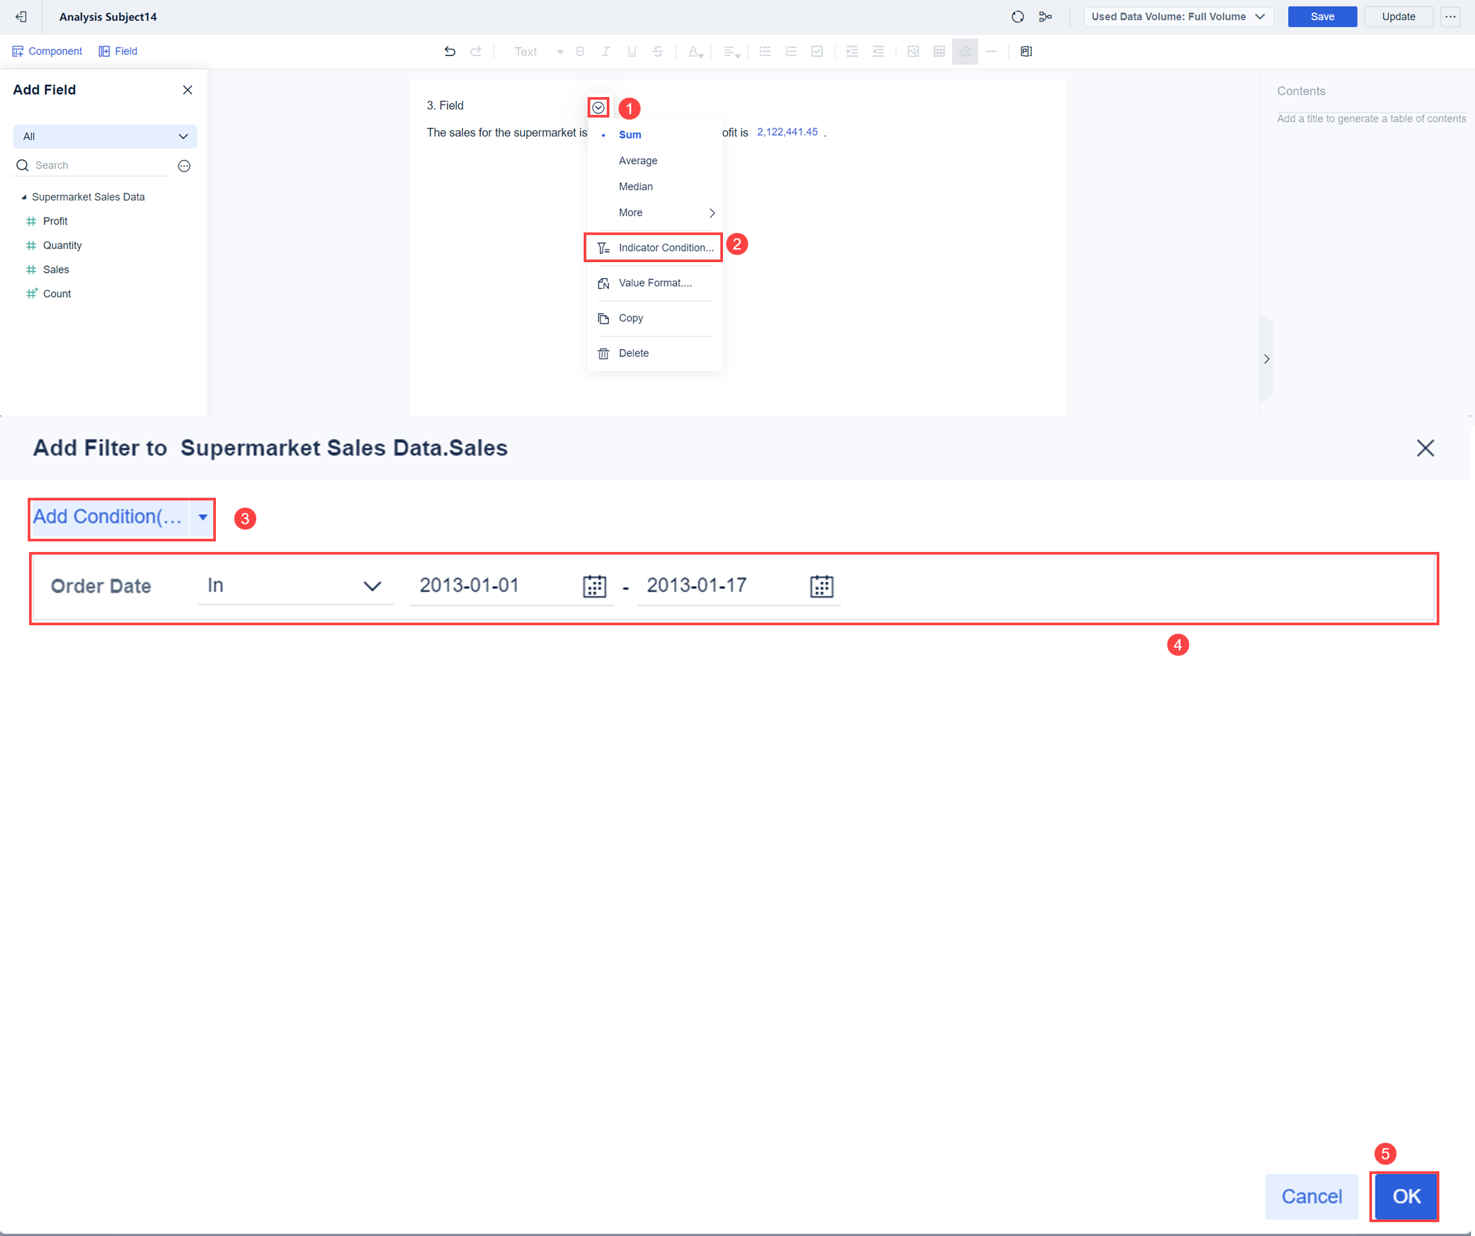Click the redo icon in the toolbar
This screenshot has width=1475, height=1236.
coord(476,51)
